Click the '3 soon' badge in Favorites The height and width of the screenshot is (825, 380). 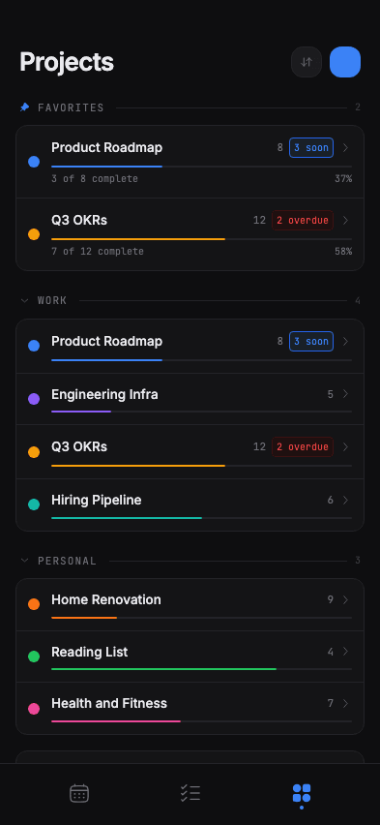click(x=311, y=148)
